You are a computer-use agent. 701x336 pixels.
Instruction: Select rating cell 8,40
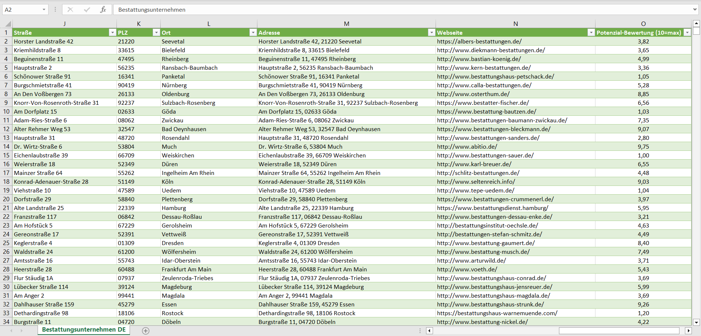point(643,243)
